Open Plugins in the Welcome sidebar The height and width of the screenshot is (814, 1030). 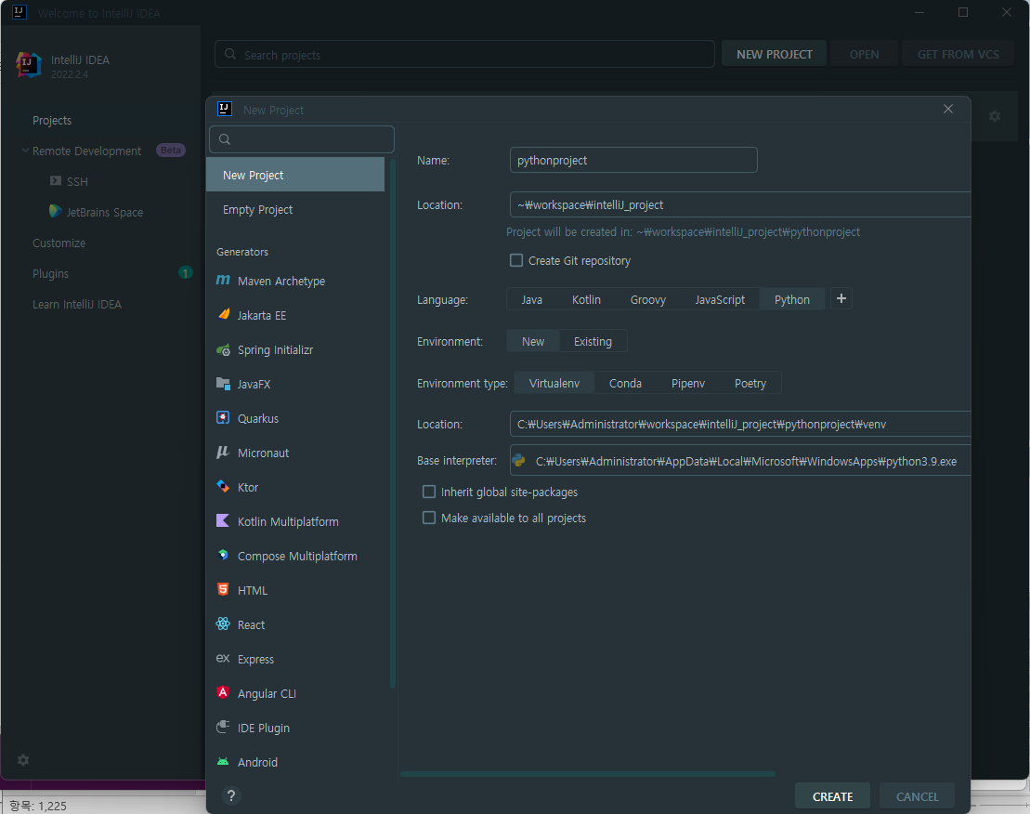(50, 273)
